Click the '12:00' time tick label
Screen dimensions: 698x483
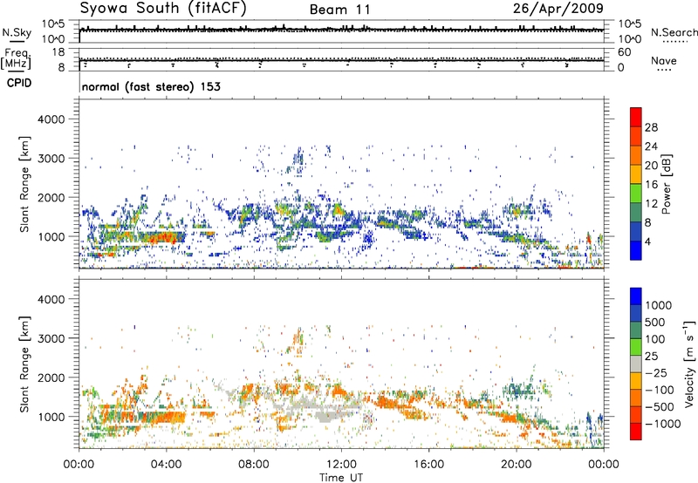coord(341,465)
